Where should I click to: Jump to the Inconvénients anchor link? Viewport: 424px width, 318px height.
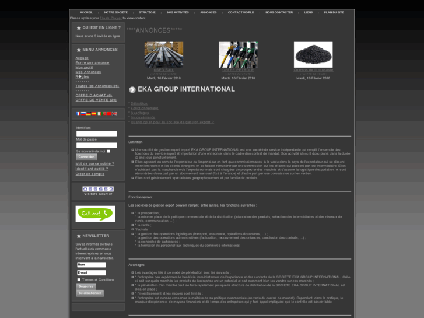(143, 117)
